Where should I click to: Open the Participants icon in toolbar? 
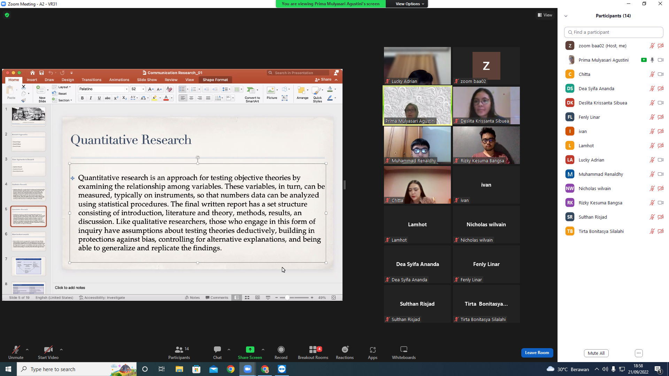pos(179,352)
